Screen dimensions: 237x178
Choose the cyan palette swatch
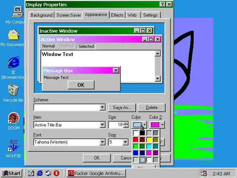tap(149, 146)
